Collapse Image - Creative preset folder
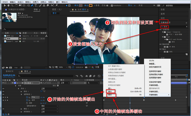 (163, 32)
